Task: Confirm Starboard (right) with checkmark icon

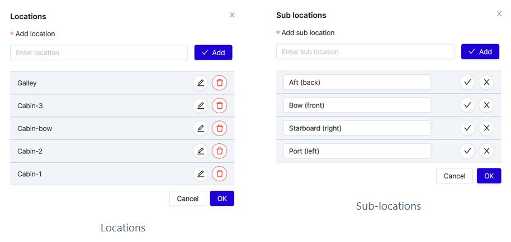Action: point(467,128)
